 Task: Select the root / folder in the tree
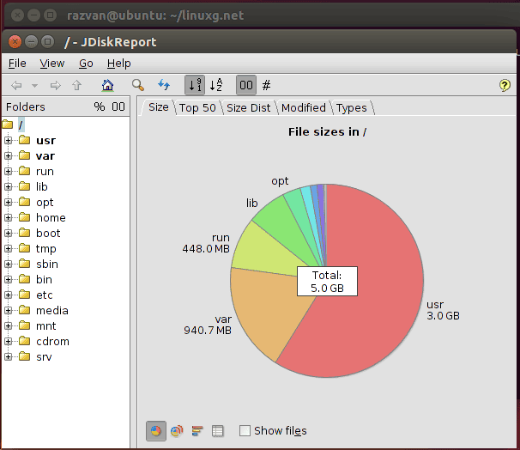21,125
